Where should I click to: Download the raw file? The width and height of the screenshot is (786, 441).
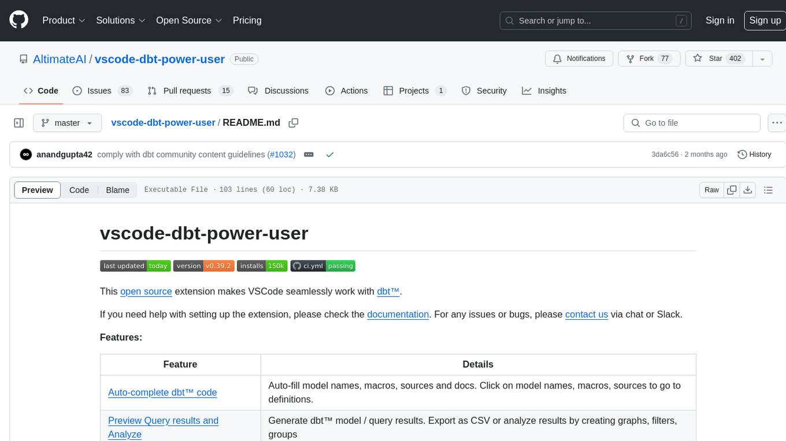pyautogui.click(x=748, y=190)
